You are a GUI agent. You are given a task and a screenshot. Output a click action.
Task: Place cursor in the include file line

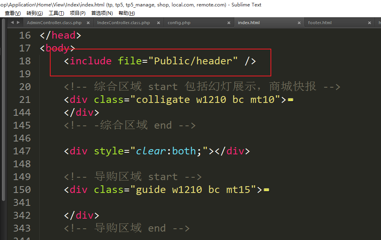coord(161,61)
